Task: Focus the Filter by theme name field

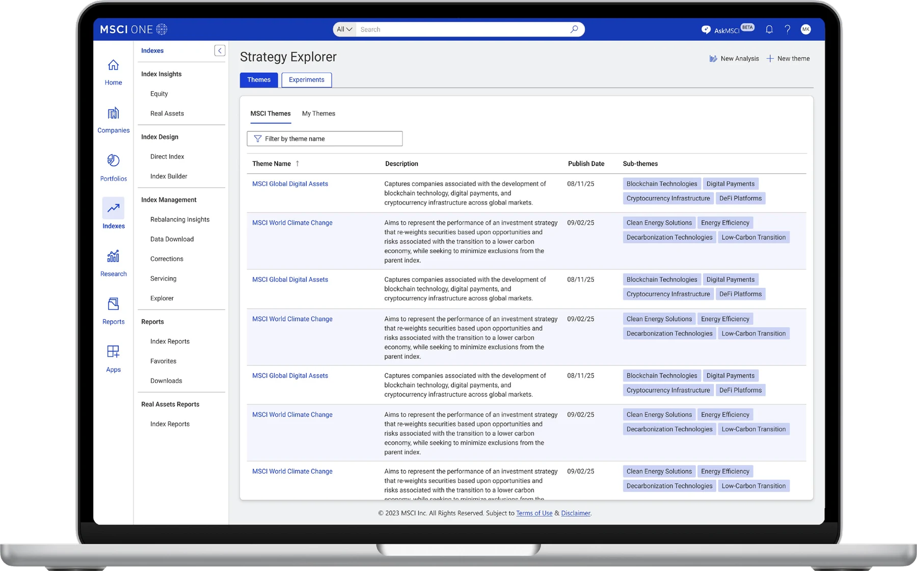Action: tap(325, 139)
